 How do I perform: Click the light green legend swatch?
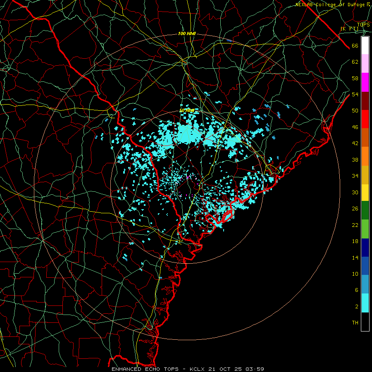(x=365, y=229)
